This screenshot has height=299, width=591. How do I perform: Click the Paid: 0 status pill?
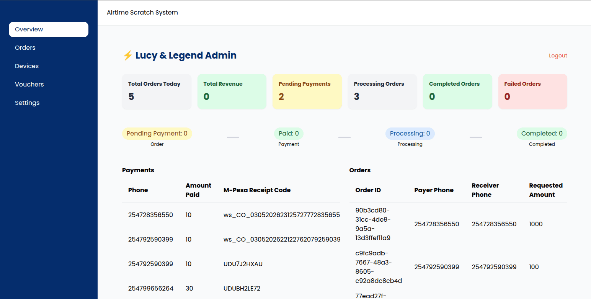point(289,134)
